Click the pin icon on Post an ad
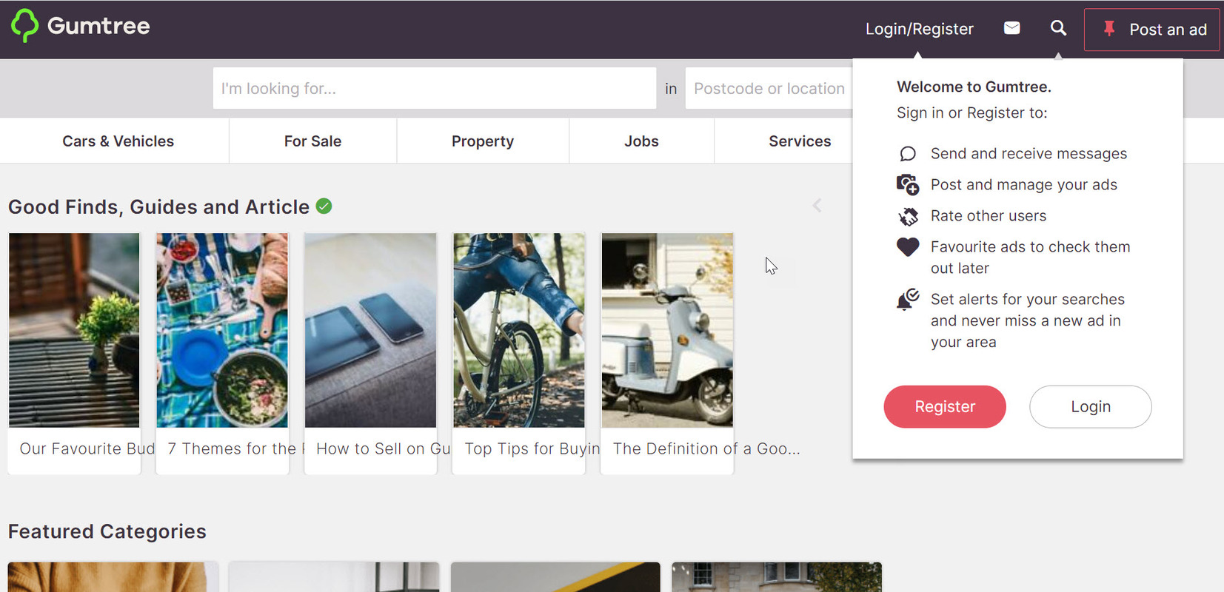 point(1108,29)
